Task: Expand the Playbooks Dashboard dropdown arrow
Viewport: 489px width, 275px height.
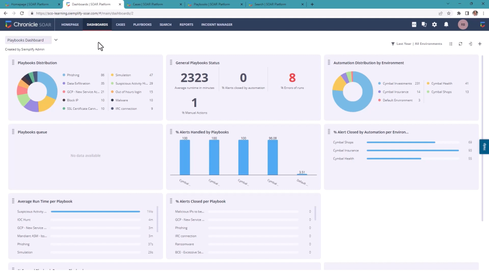Action: pos(56,40)
